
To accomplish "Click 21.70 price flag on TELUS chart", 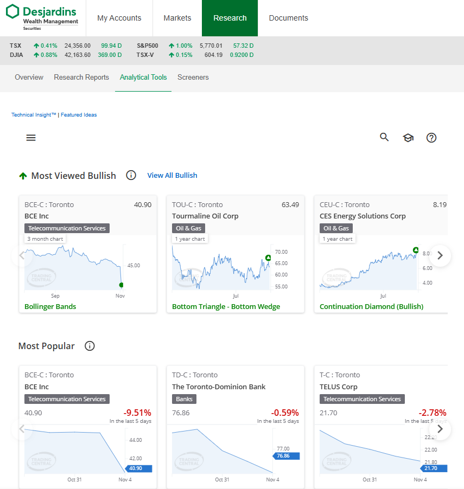I will pyautogui.click(x=434, y=468).
